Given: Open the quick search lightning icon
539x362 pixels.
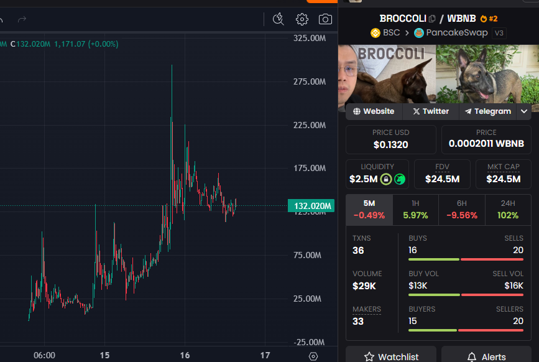Looking at the screenshot, I should pos(278,19).
